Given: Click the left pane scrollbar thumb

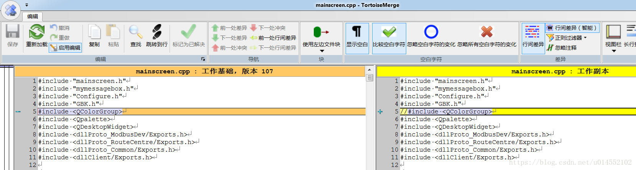Looking at the screenshot, I should pos(370,78).
